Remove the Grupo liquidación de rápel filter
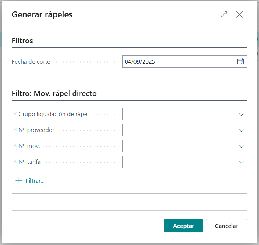The height and width of the screenshot is (245, 259). (x=15, y=114)
